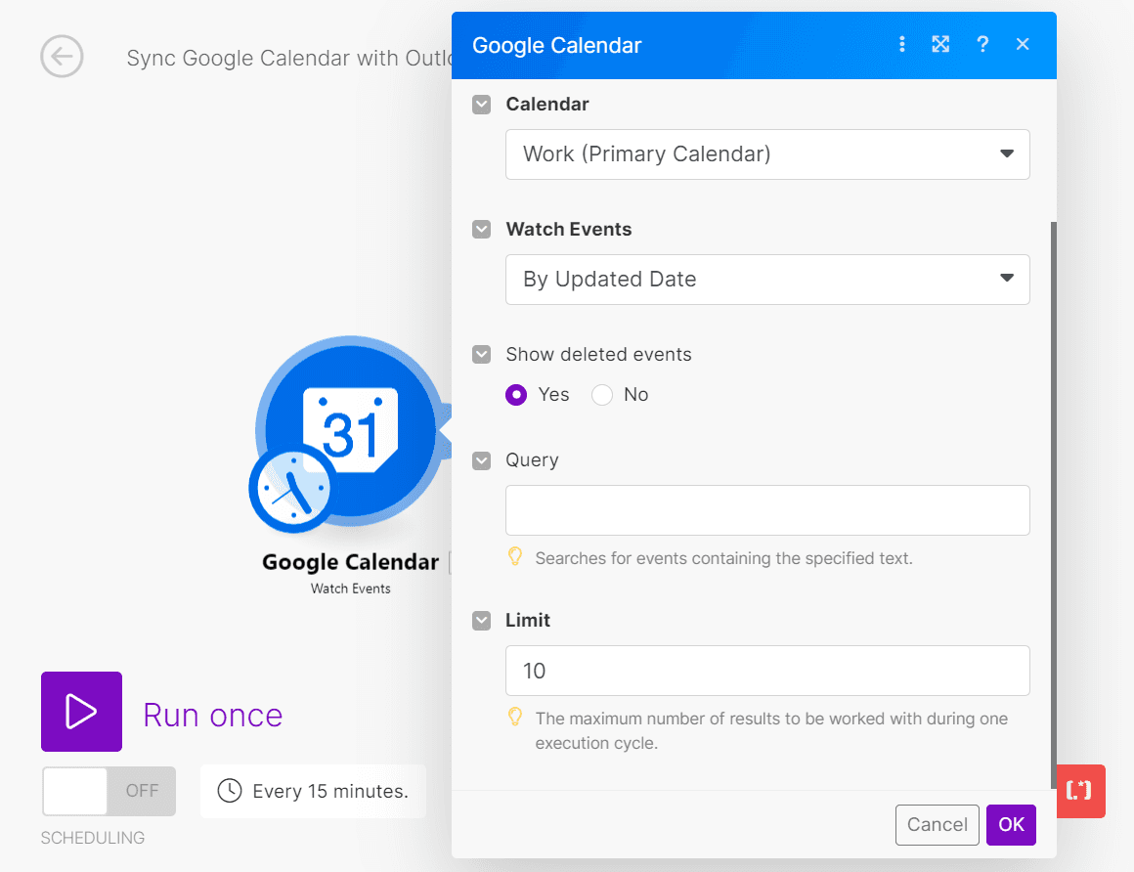Image resolution: width=1134 pixels, height=872 pixels.
Task: Click the back arrow beside the scenario title
Action: coord(62,57)
